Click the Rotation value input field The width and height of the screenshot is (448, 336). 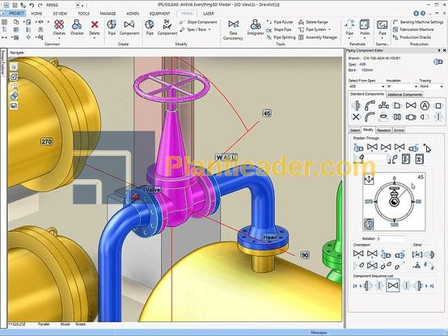pos(390,238)
